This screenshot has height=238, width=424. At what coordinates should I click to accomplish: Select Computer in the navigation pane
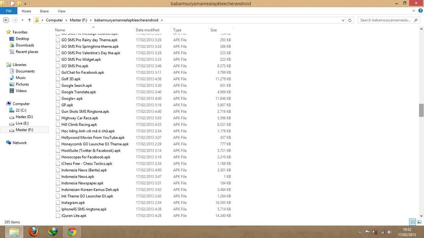[21, 104]
